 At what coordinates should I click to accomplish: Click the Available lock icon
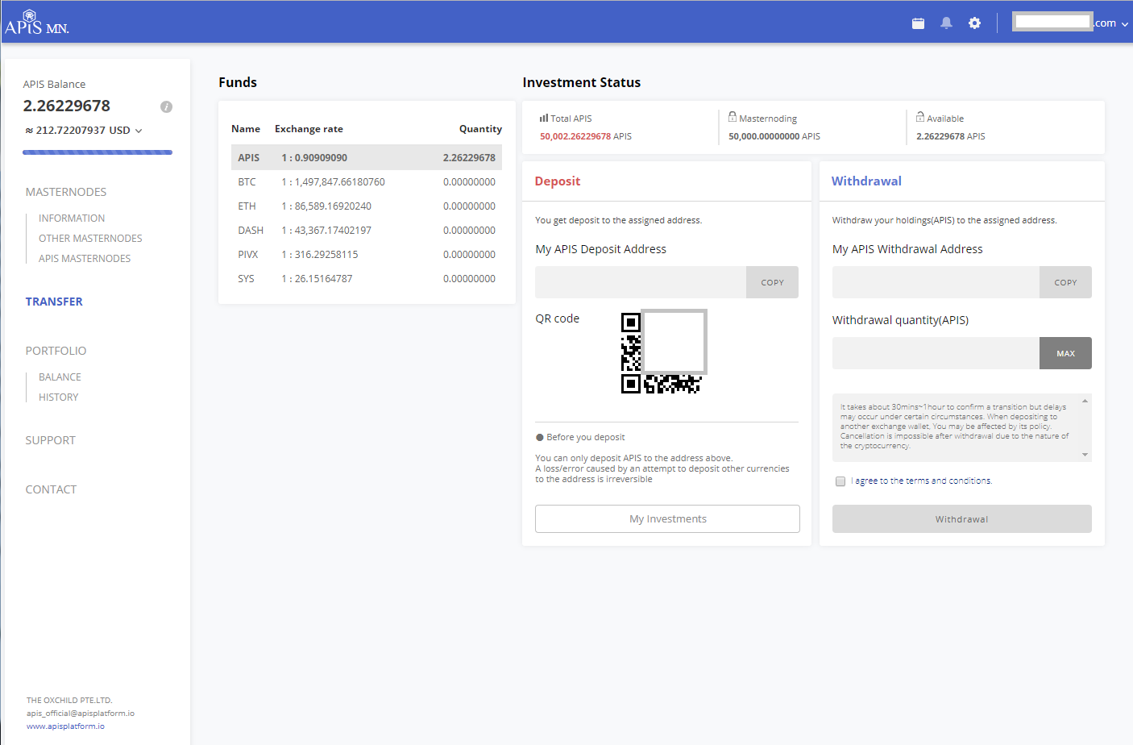click(x=920, y=117)
